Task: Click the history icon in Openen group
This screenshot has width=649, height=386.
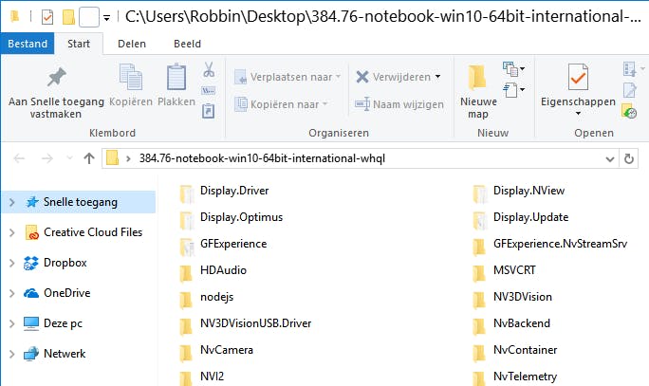Action: point(629,111)
